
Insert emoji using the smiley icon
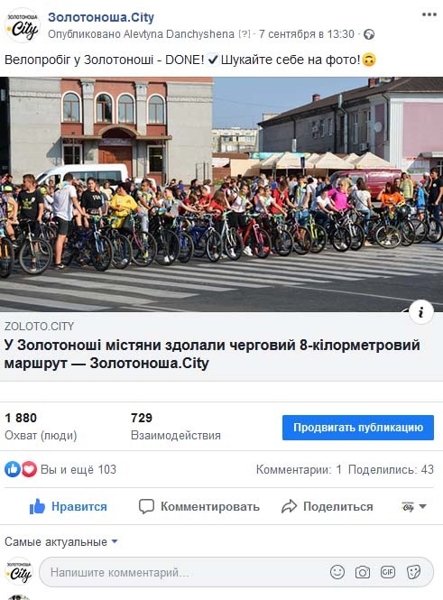[337, 572]
